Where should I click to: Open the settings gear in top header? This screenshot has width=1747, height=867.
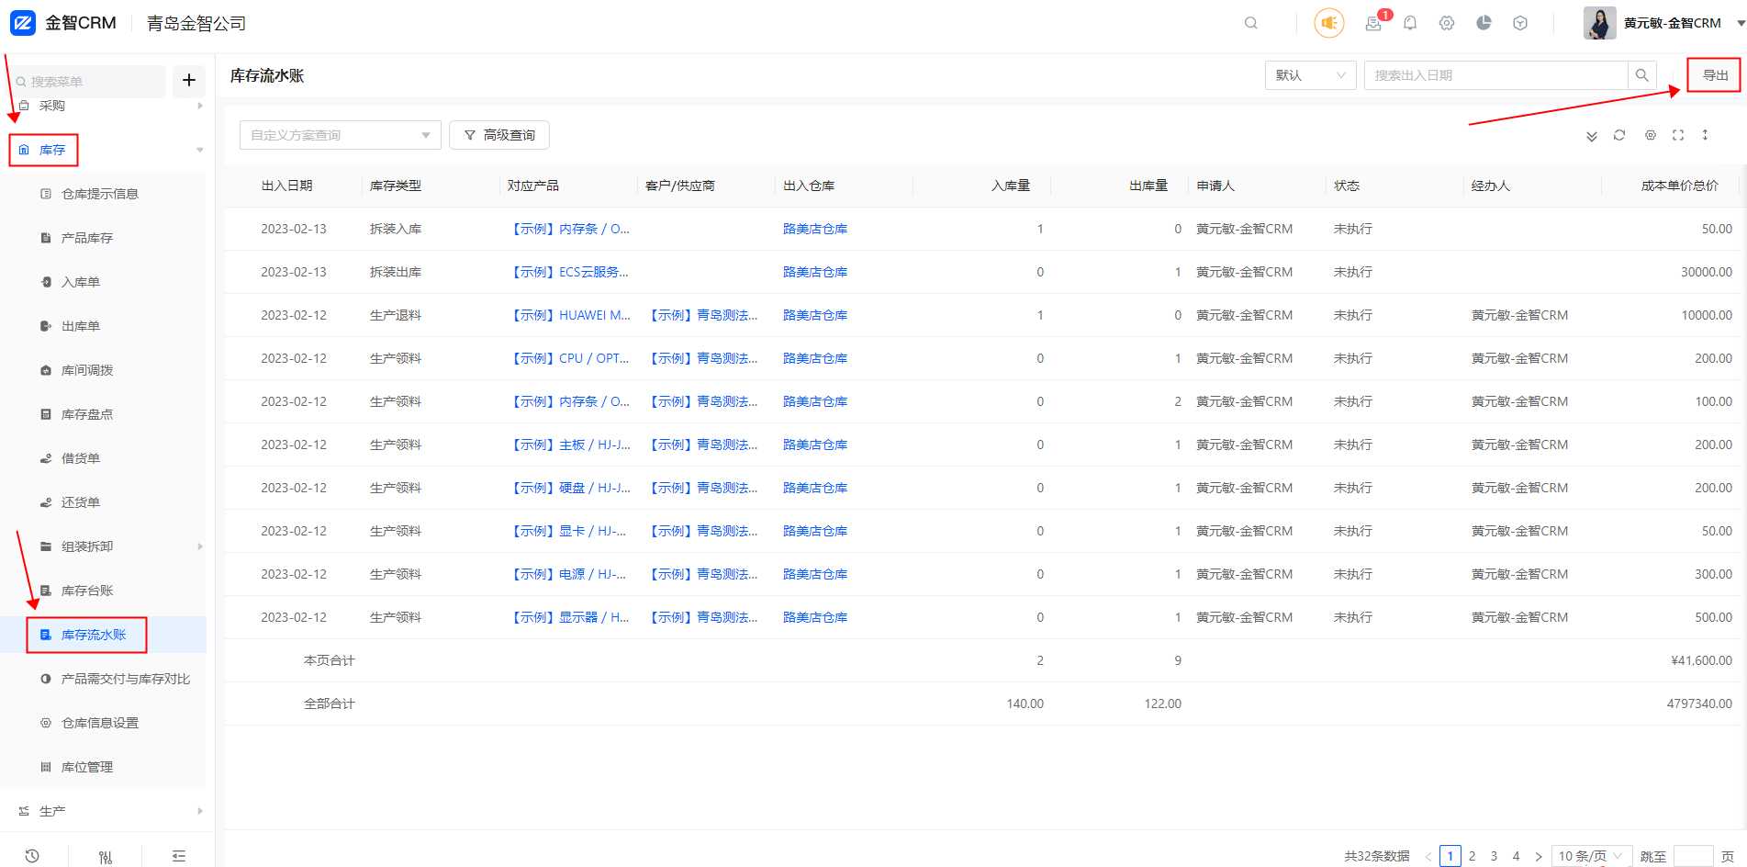tap(1447, 23)
